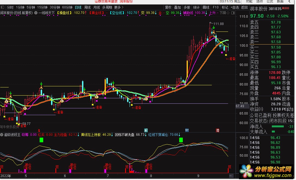
Task: Click the R1000 badge beside 301035
Action: [286, 8]
